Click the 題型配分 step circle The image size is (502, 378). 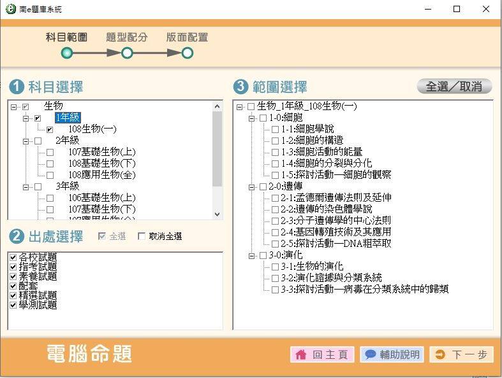pos(127,53)
